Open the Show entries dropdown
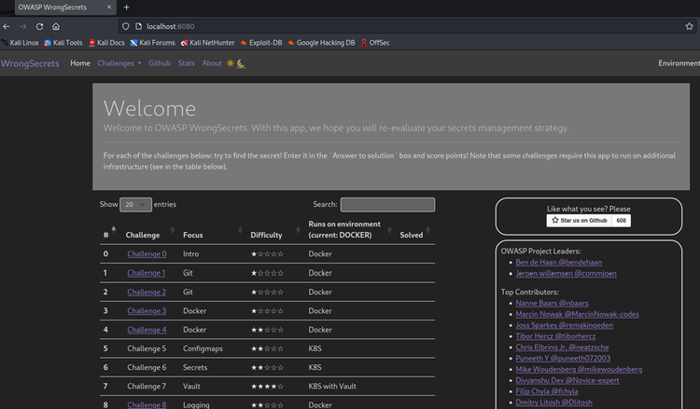The width and height of the screenshot is (700, 409). pyautogui.click(x=135, y=205)
